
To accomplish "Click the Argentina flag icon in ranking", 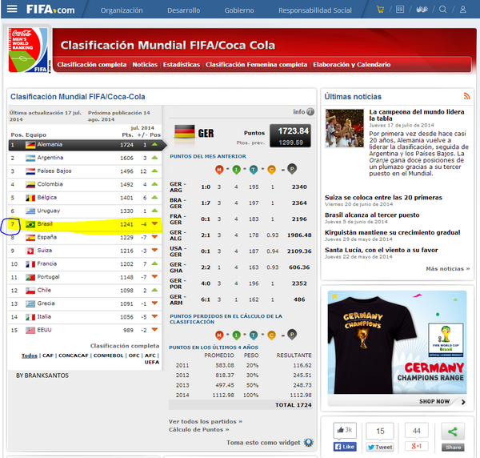I will pyautogui.click(x=30, y=158).
